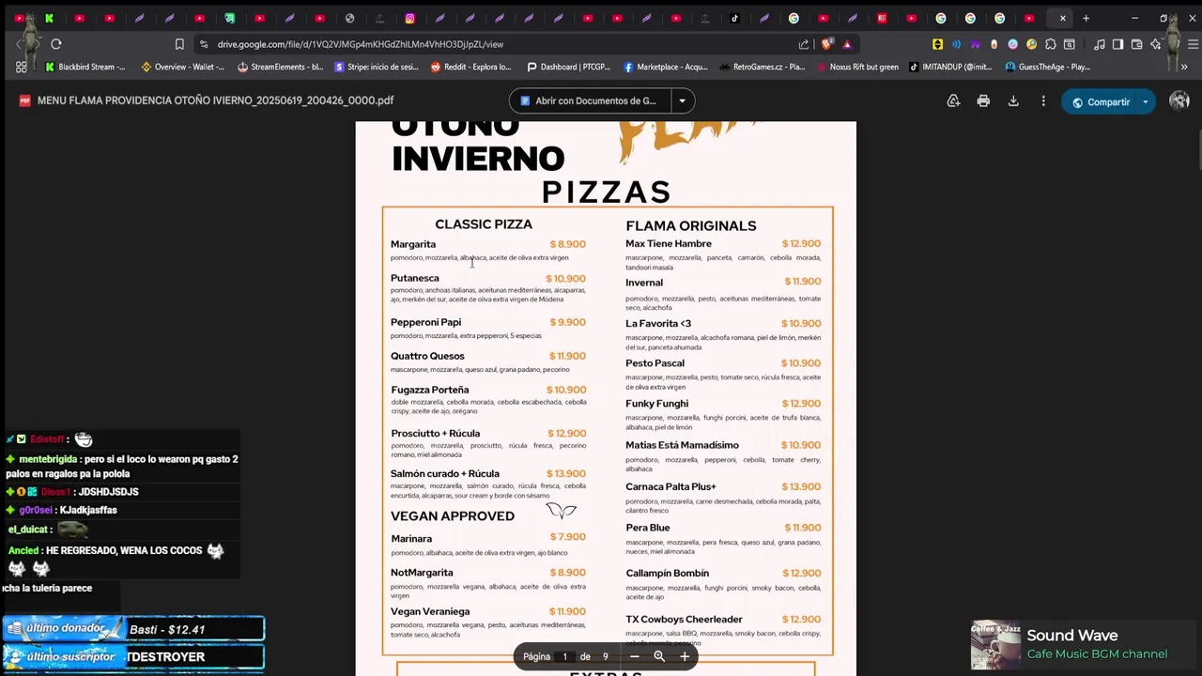The image size is (1202, 676).
Task: Open the yellow arrows extension icon
Action: [937, 44]
